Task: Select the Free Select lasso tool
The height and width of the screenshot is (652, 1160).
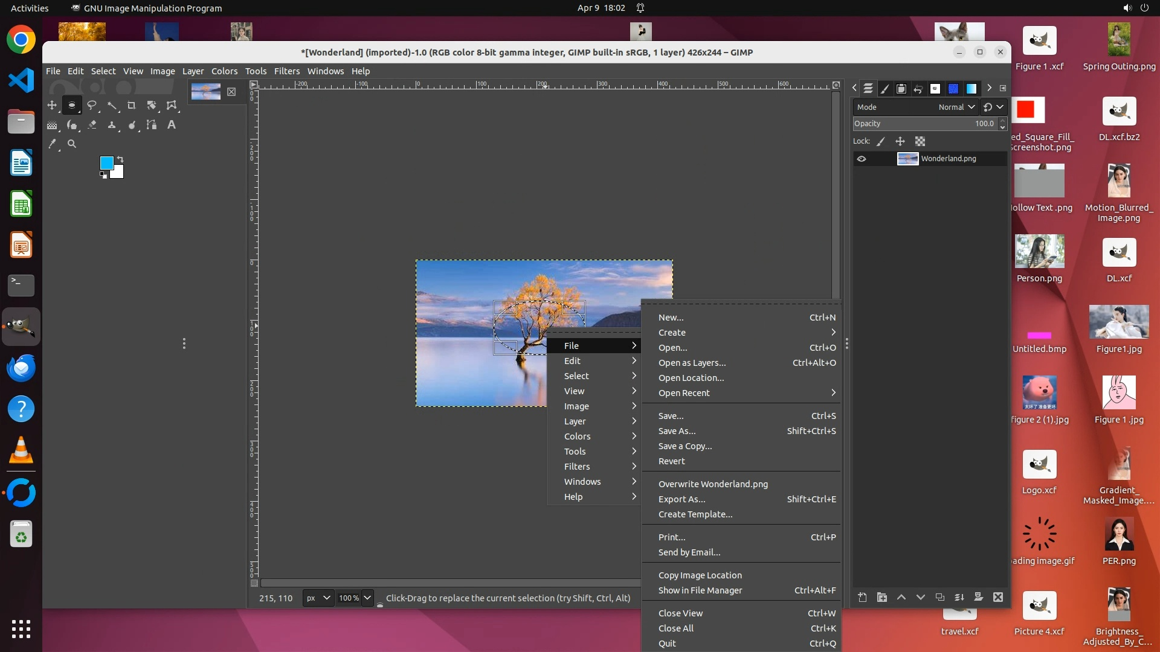Action: [x=92, y=106]
